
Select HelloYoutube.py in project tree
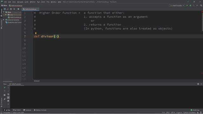pyautogui.click(x=16, y=17)
